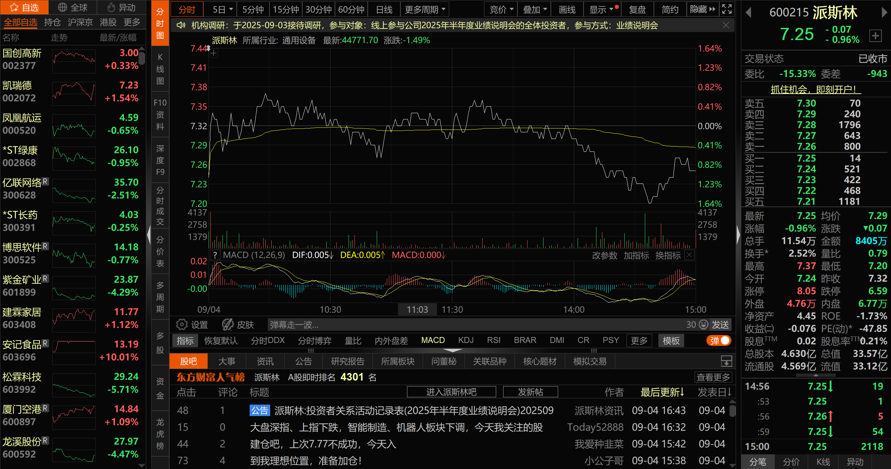Open K线图 sidebar item

pos(160,69)
